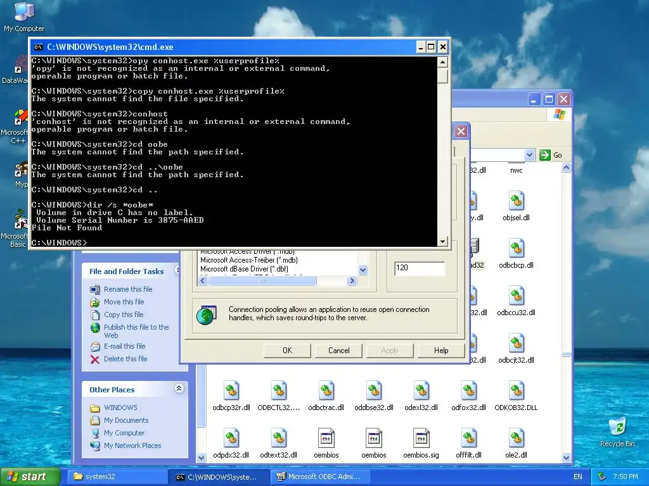Screen dimensions: 649x486
Task: Click the system tray icon beside the clock
Action: point(601,477)
